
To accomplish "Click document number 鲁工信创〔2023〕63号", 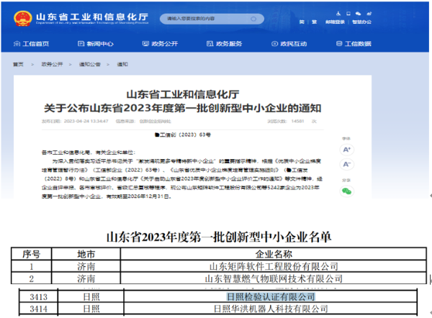I will [x=182, y=135].
